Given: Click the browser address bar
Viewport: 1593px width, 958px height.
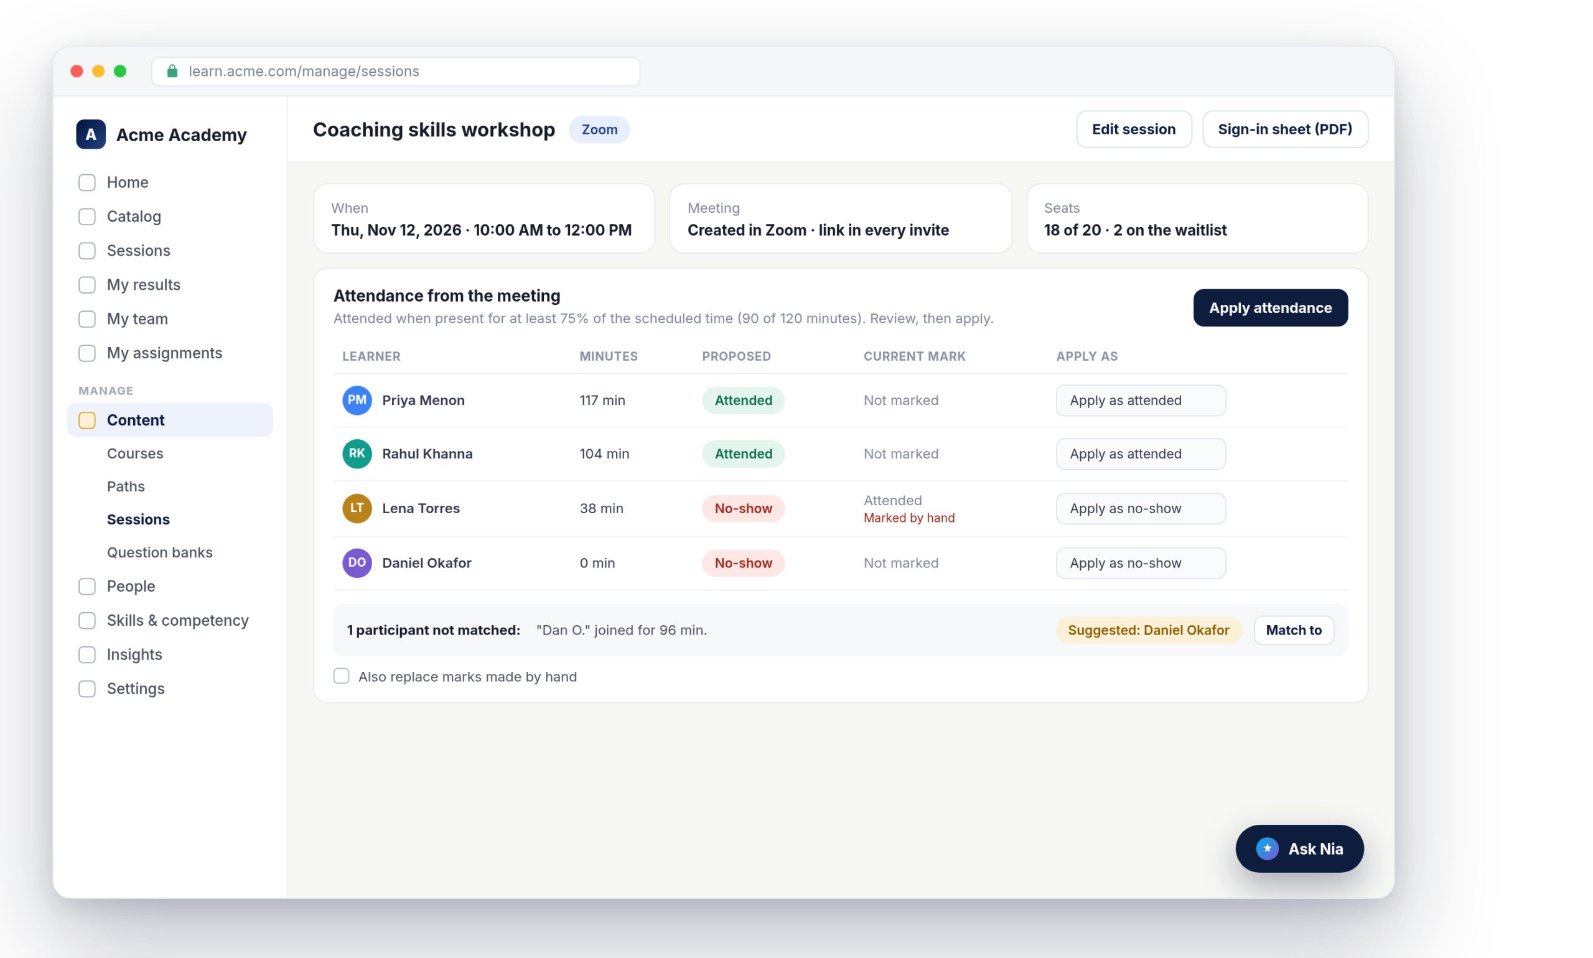Looking at the screenshot, I should coord(395,71).
